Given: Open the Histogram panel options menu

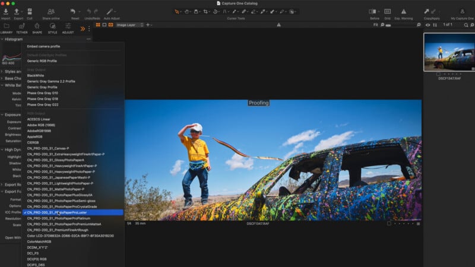Looking at the screenshot, I should tap(88, 39).
